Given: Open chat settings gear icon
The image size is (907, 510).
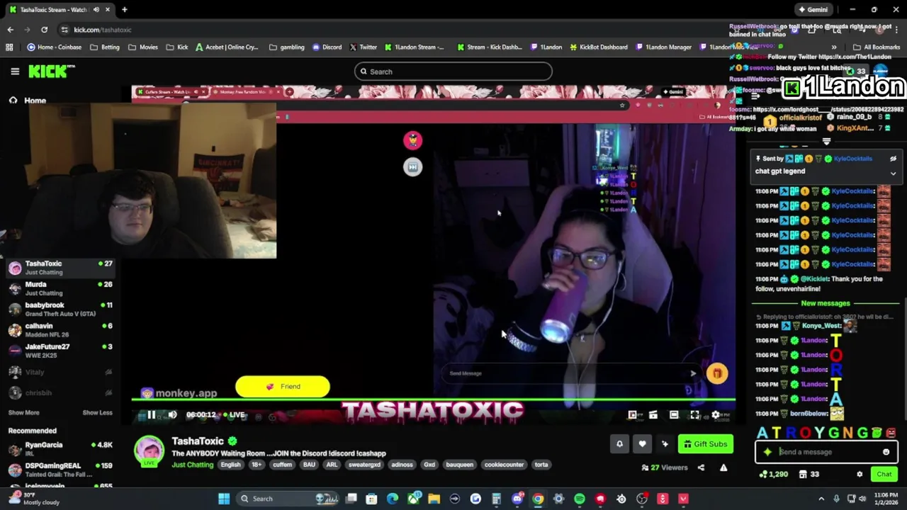Looking at the screenshot, I should (x=860, y=475).
